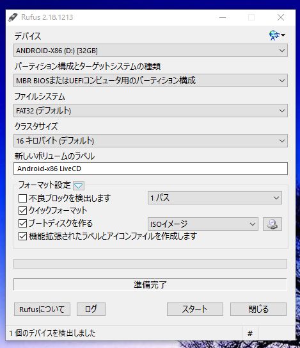The image size is (300, 348).
Task: Open the デバイス dropdown showing ANDROID-X86 (D:)
Action: 150,51
